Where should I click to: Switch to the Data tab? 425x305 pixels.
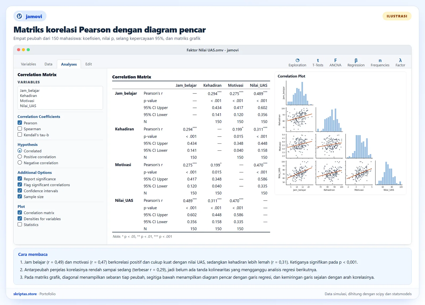[x=48, y=64]
